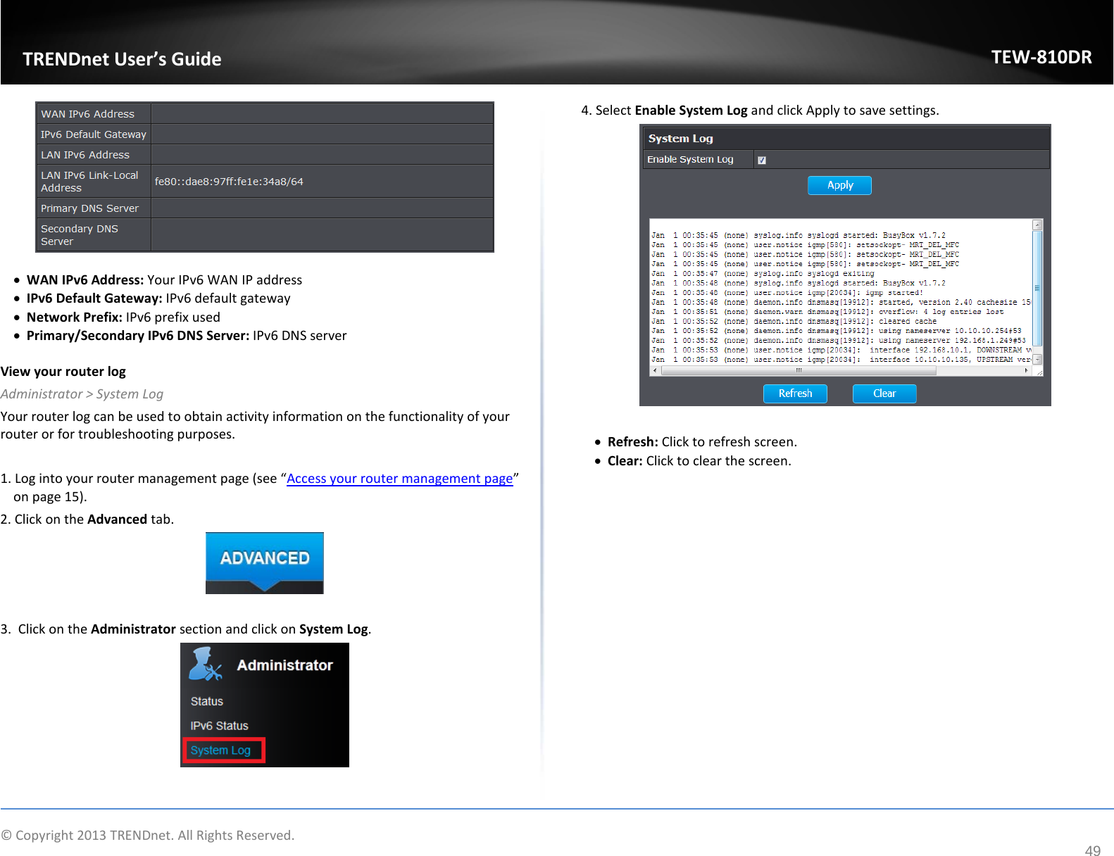
Task: Click the 'System Log' panel title
Action: click(x=680, y=139)
